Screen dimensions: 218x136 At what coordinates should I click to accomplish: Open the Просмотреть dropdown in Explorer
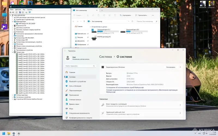(x=142, y=15)
